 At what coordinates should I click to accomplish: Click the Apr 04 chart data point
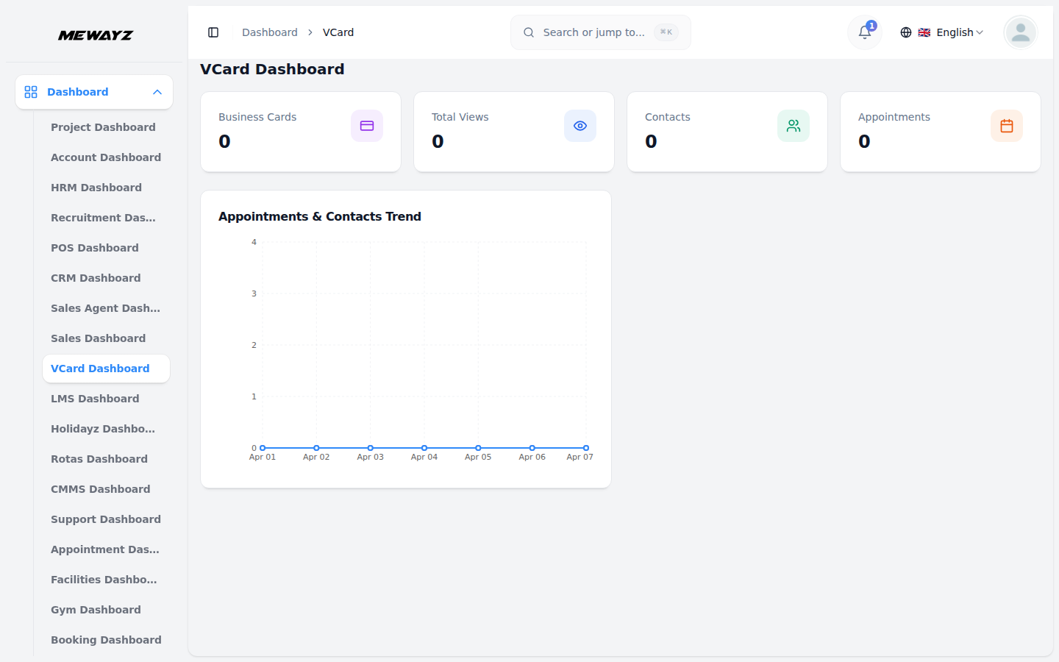(x=424, y=448)
